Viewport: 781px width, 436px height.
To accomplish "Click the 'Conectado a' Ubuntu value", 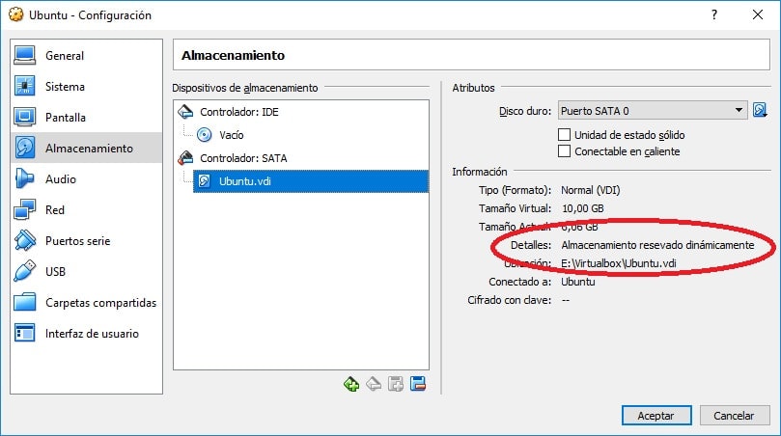I will pos(578,282).
